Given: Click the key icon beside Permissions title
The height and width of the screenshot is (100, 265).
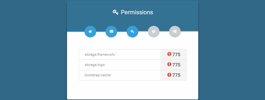Looking at the screenshot, I should click(x=116, y=12).
